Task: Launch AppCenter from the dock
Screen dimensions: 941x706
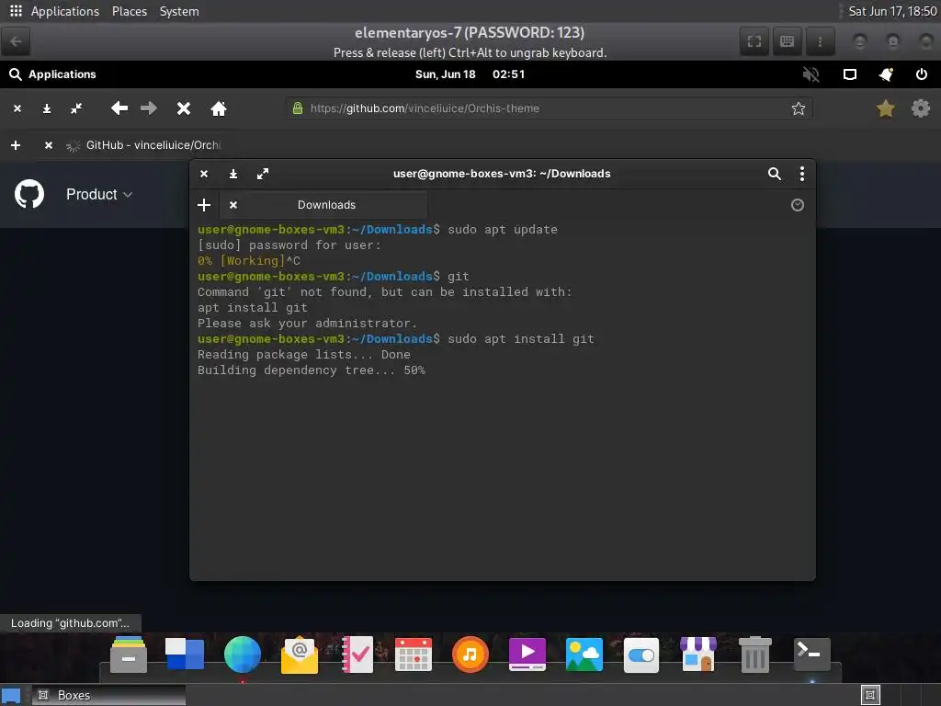Action: 698,655
